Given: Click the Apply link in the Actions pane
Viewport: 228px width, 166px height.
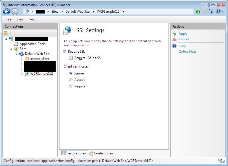Looking at the screenshot, I should 183,34.
